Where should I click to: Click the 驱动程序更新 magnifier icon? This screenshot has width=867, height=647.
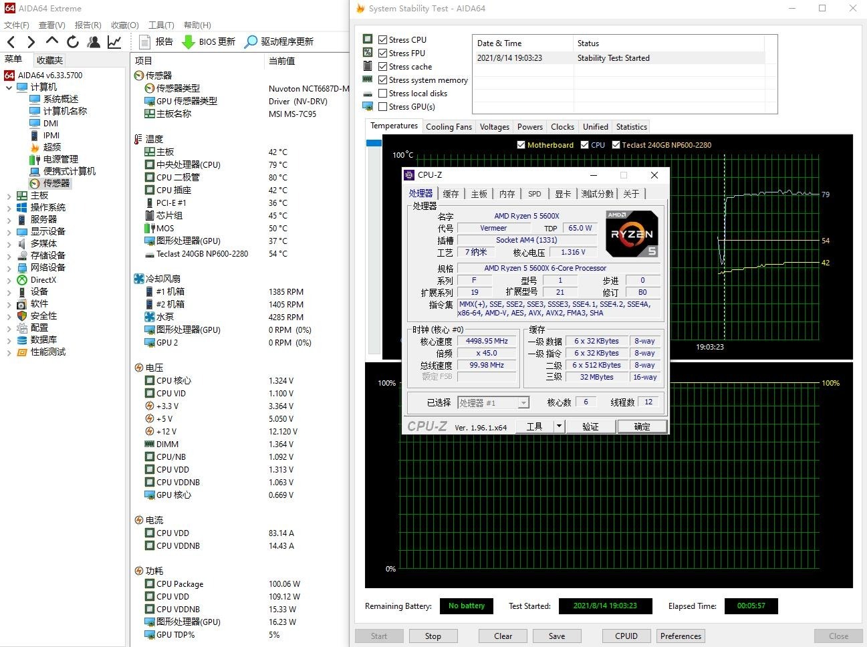point(251,41)
